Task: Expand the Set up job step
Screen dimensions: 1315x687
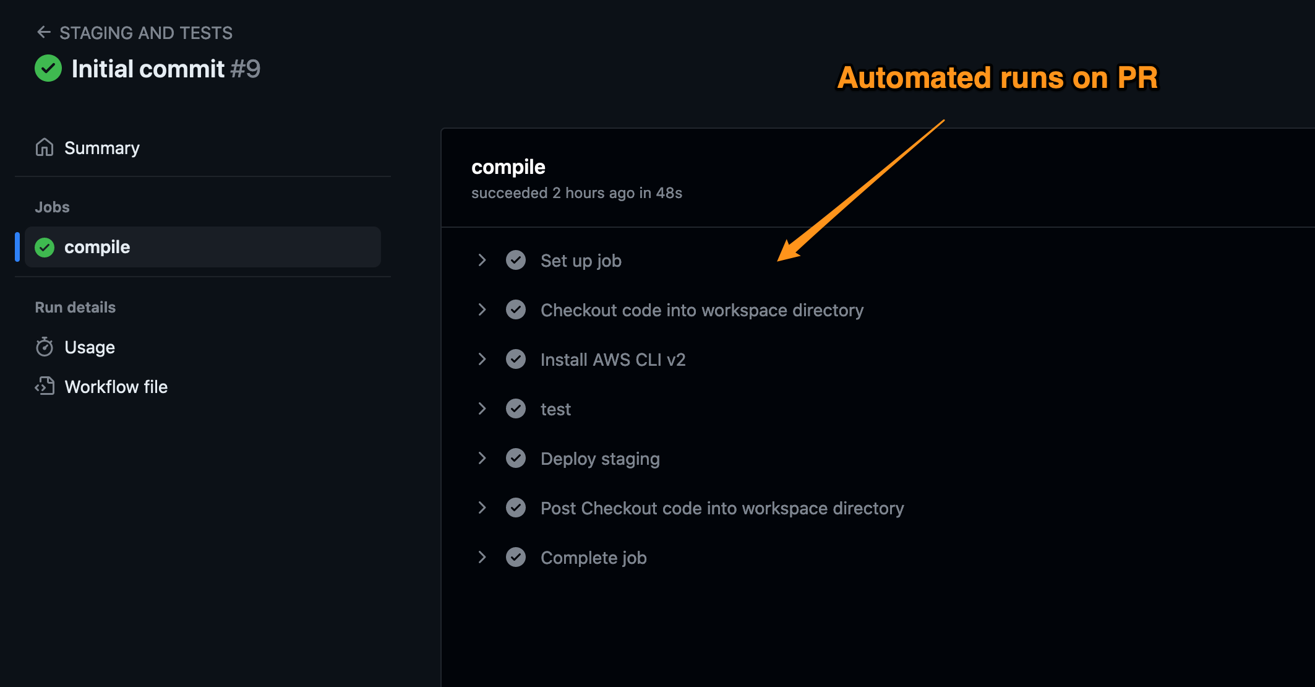Action: pyautogui.click(x=482, y=261)
